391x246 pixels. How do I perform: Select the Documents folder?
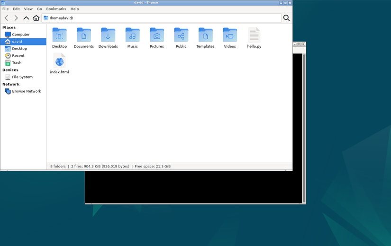84,38
